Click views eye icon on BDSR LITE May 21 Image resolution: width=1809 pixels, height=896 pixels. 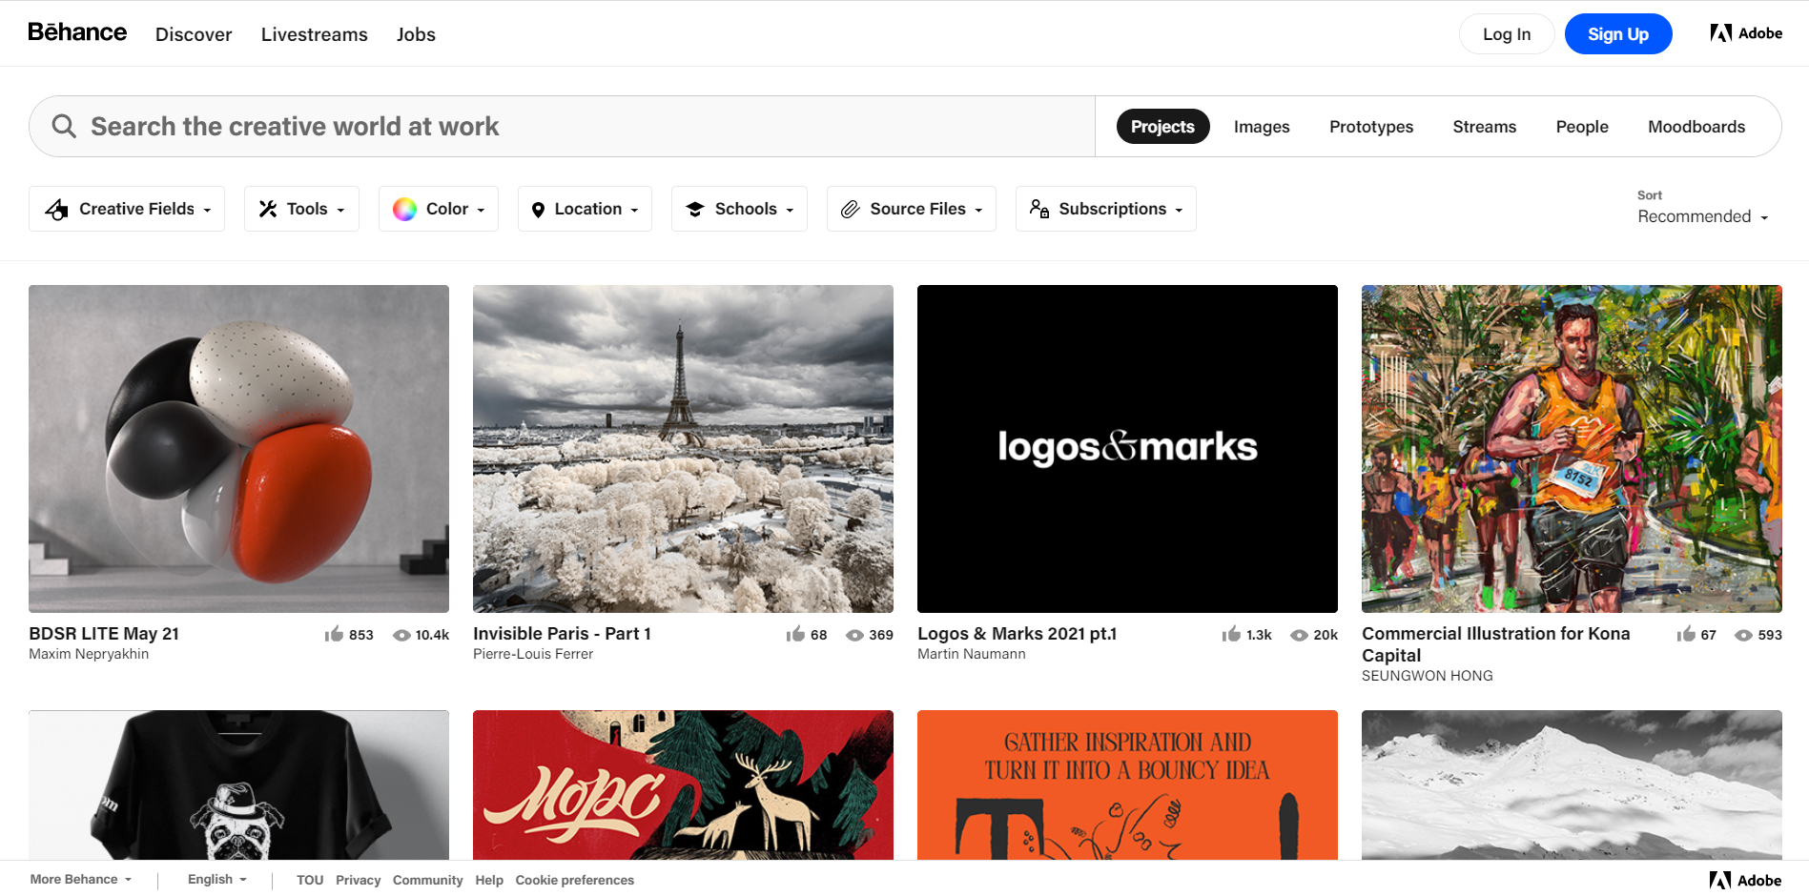click(402, 635)
